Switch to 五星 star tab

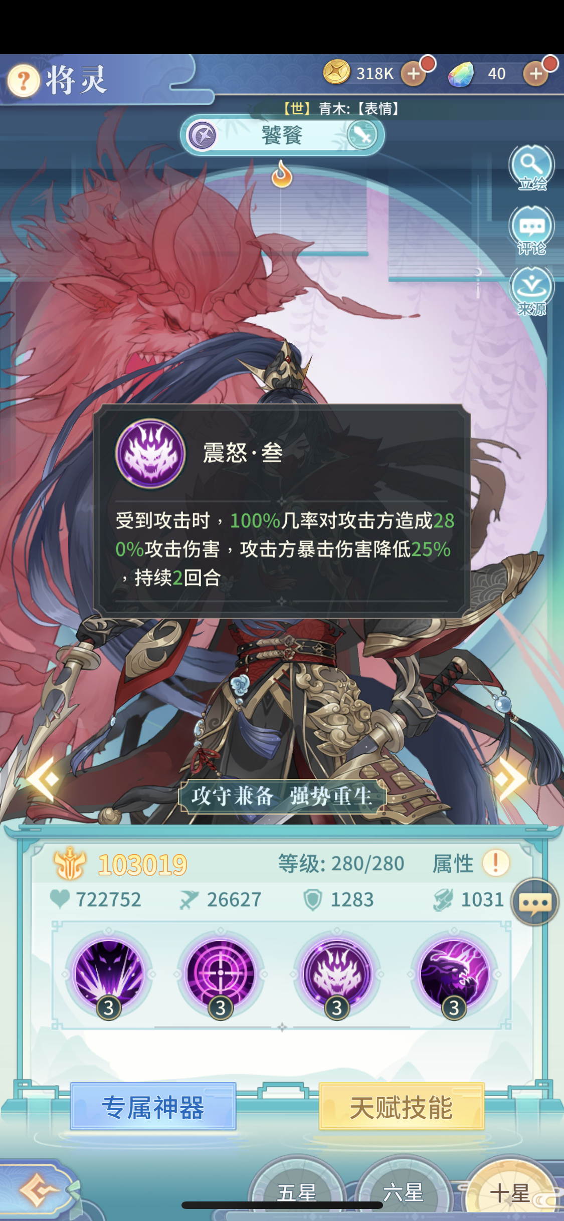[297, 1192]
